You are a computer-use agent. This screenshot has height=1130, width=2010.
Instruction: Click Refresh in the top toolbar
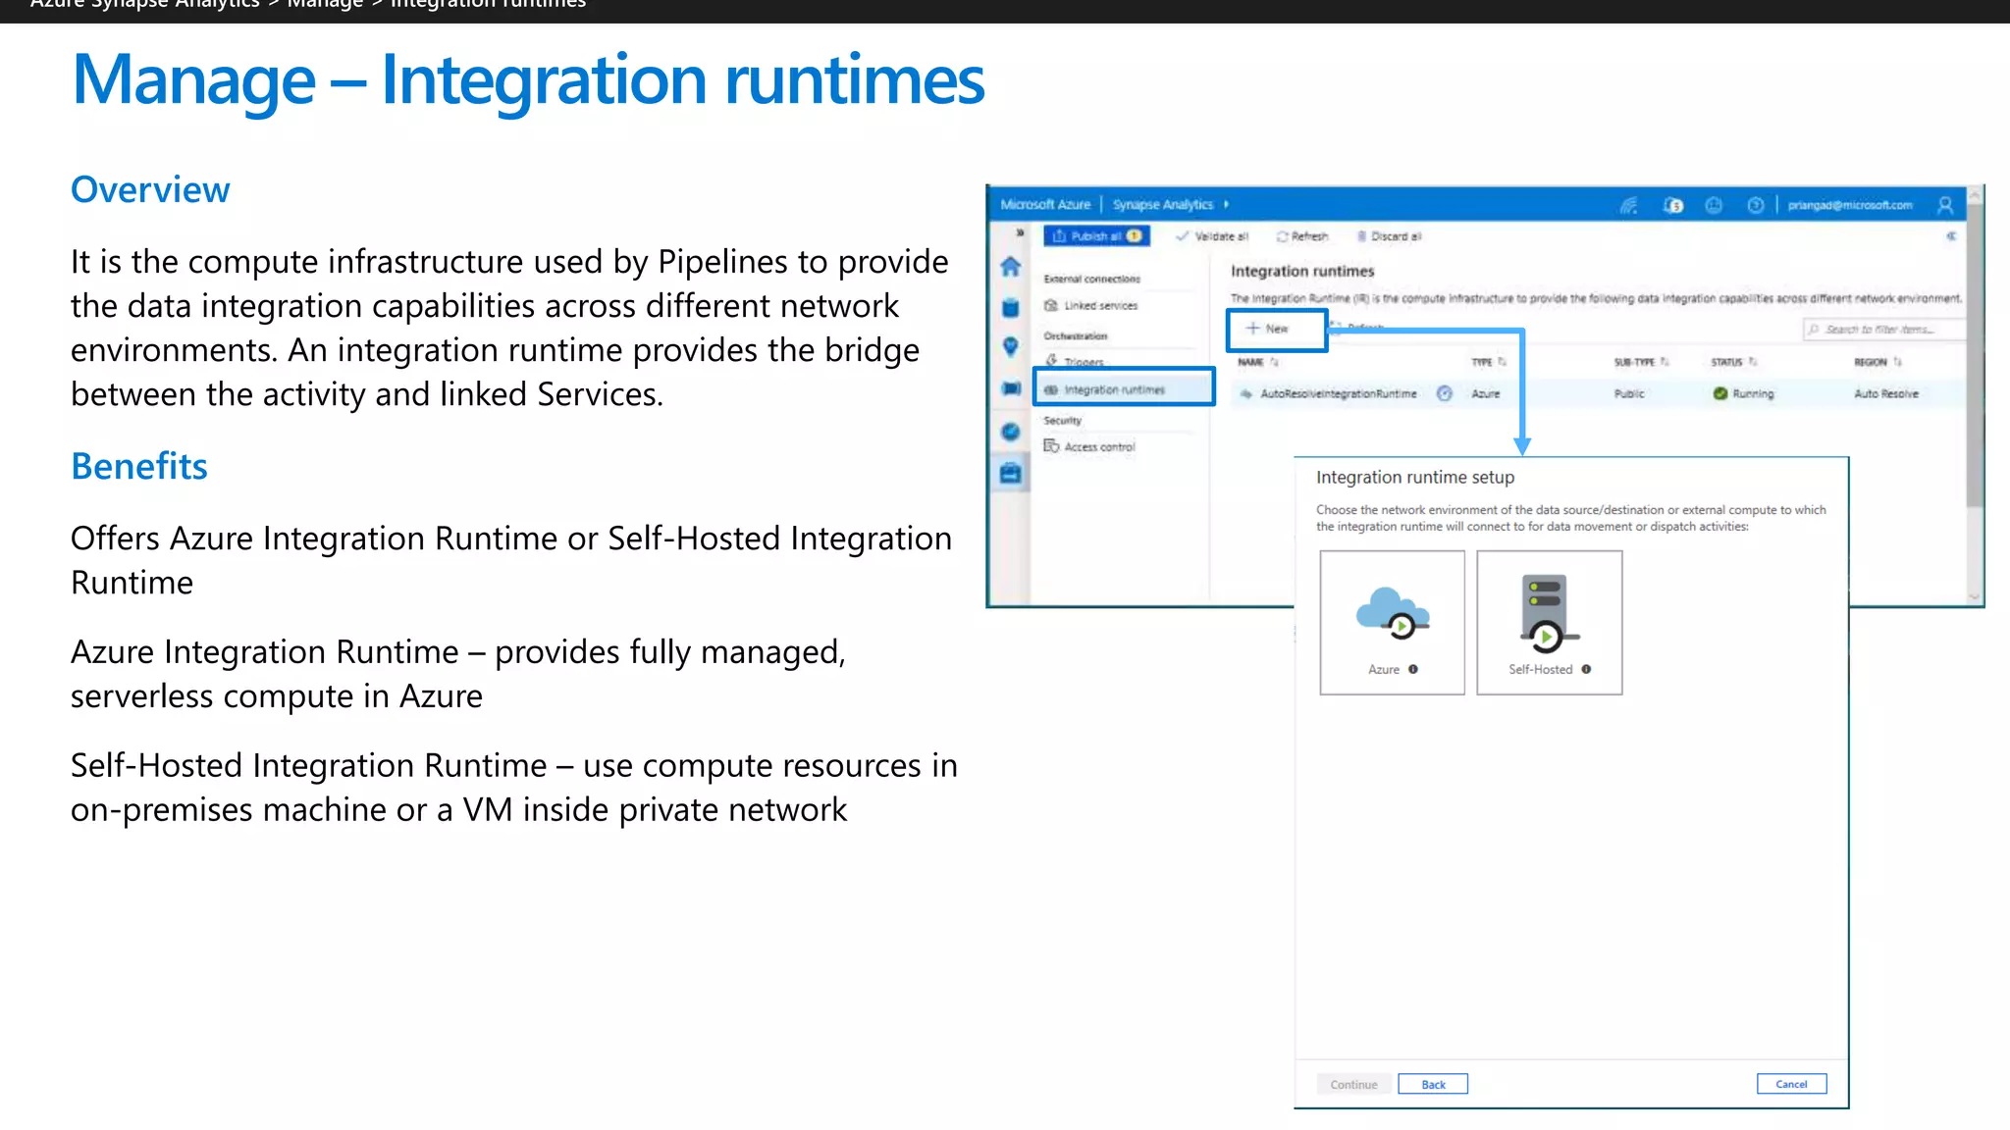pos(1301,236)
